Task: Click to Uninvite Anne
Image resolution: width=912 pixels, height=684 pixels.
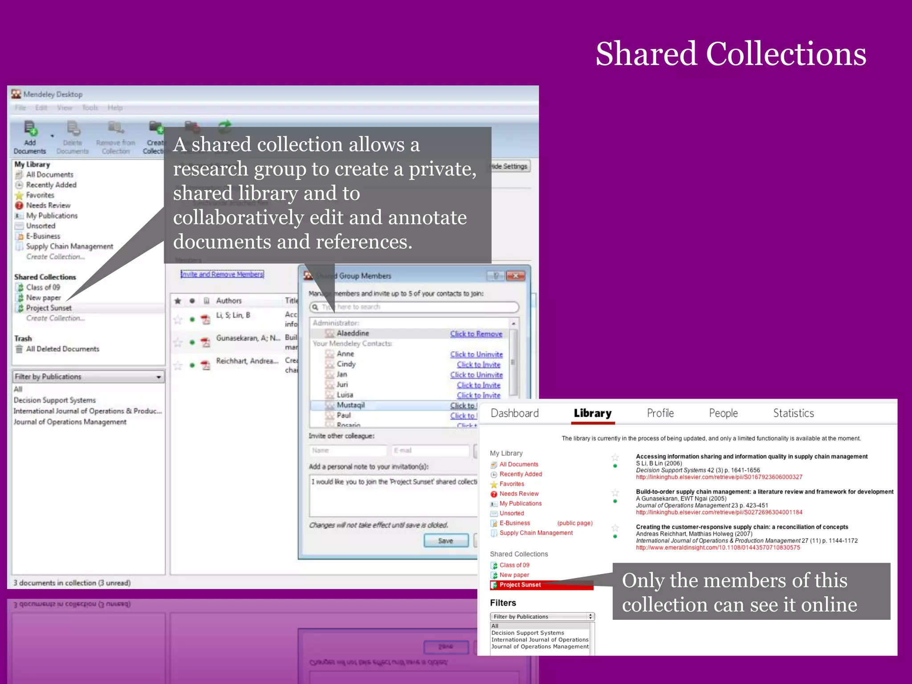Action: point(476,354)
